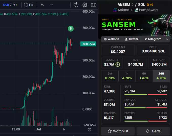Click the quick search lightning magnifier icon
Viewport: 172px width, 136px height.
coord(76,5)
